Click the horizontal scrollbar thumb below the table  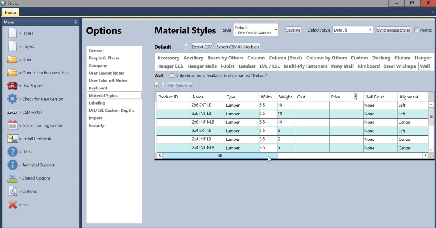219,156
